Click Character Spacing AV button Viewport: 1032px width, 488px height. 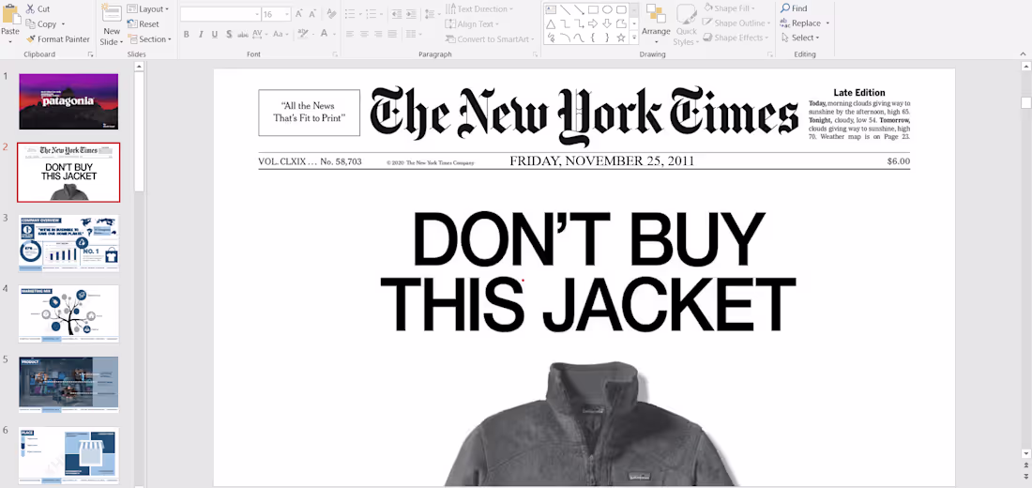click(259, 34)
